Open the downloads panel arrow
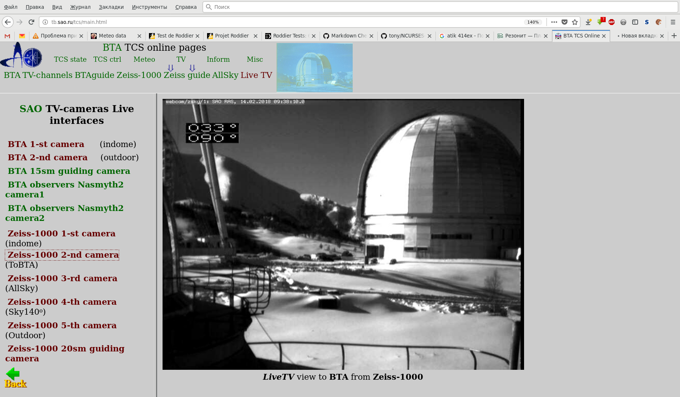The height and width of the screenshot is (397, 680). [x=588, y=22]
